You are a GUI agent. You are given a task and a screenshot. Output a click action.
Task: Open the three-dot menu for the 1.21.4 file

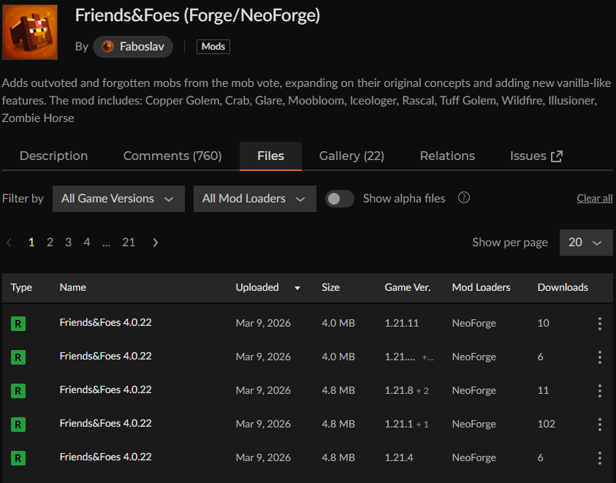pos(599,457)
